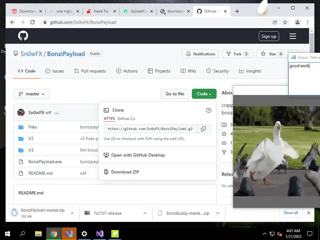Image resolution: width=320 pixels, height=240 pixels.
Task: Expand the master branch dropdown
Action: pyautogui.click(x=32, y=94)
